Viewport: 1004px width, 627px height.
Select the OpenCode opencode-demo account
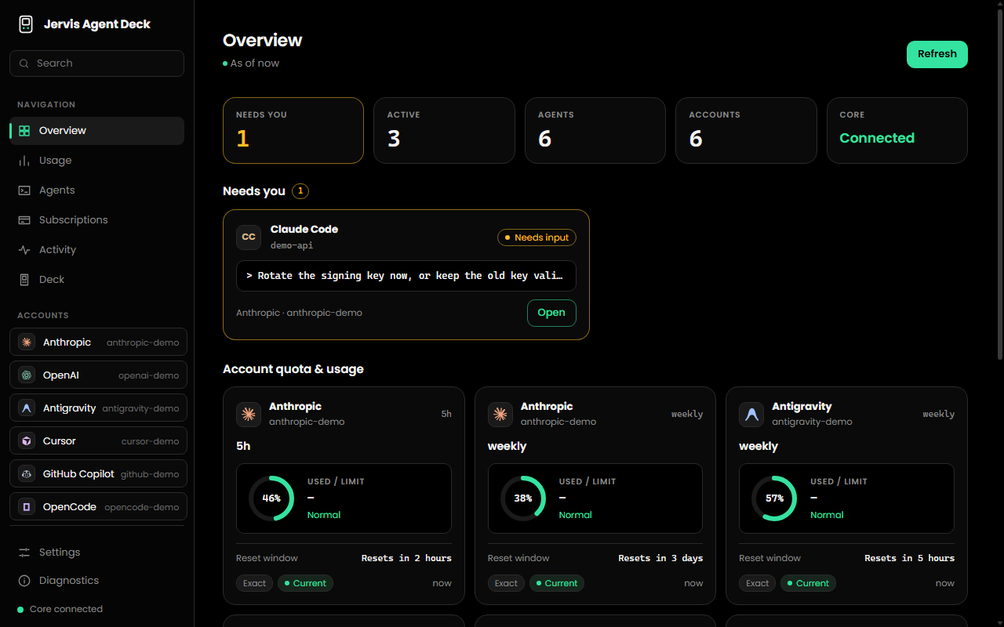(99, 507)
